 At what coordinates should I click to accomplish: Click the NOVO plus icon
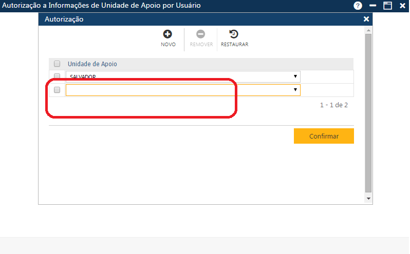click(167, 34)
